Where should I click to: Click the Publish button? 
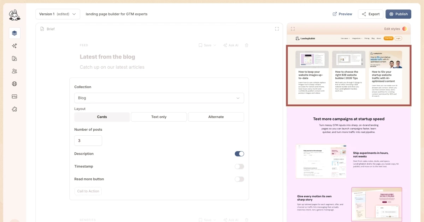tap(398, 14)
